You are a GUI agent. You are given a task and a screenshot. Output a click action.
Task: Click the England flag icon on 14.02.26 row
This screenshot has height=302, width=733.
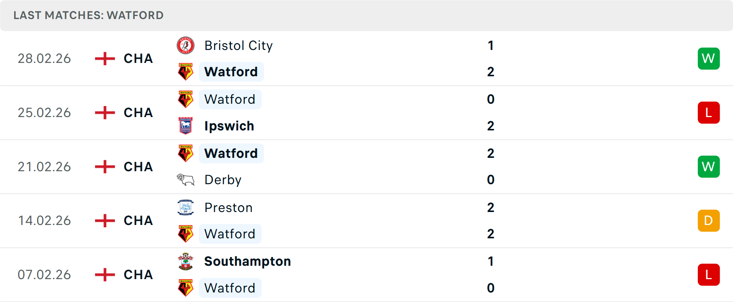pos(104,220)
